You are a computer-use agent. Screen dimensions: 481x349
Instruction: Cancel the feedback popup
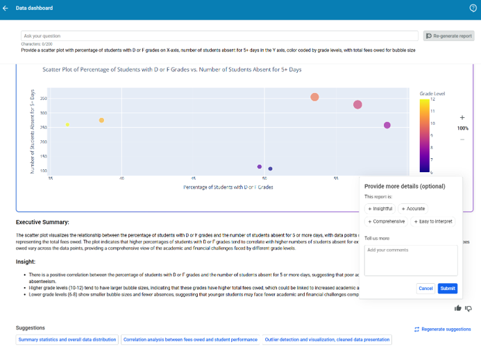pos(425,288)
